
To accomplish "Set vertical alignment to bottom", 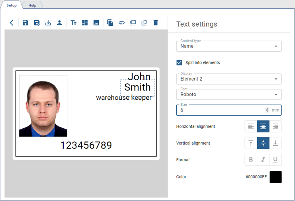I will pyautogui.click(x=275, y=143).
